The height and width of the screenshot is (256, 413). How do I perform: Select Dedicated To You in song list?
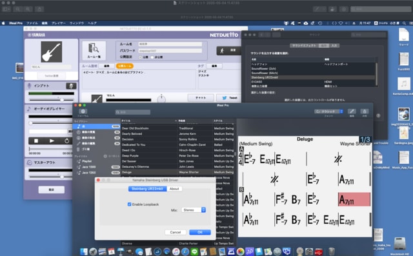point(177,144)
